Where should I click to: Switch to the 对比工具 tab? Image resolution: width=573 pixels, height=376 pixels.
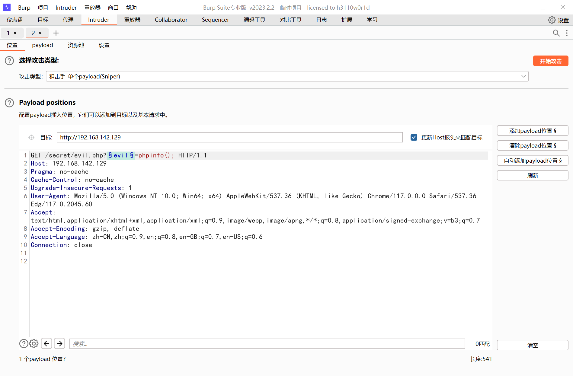[291, 20]
